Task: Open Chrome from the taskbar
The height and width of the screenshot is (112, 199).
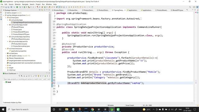Action: coord(92,109)
